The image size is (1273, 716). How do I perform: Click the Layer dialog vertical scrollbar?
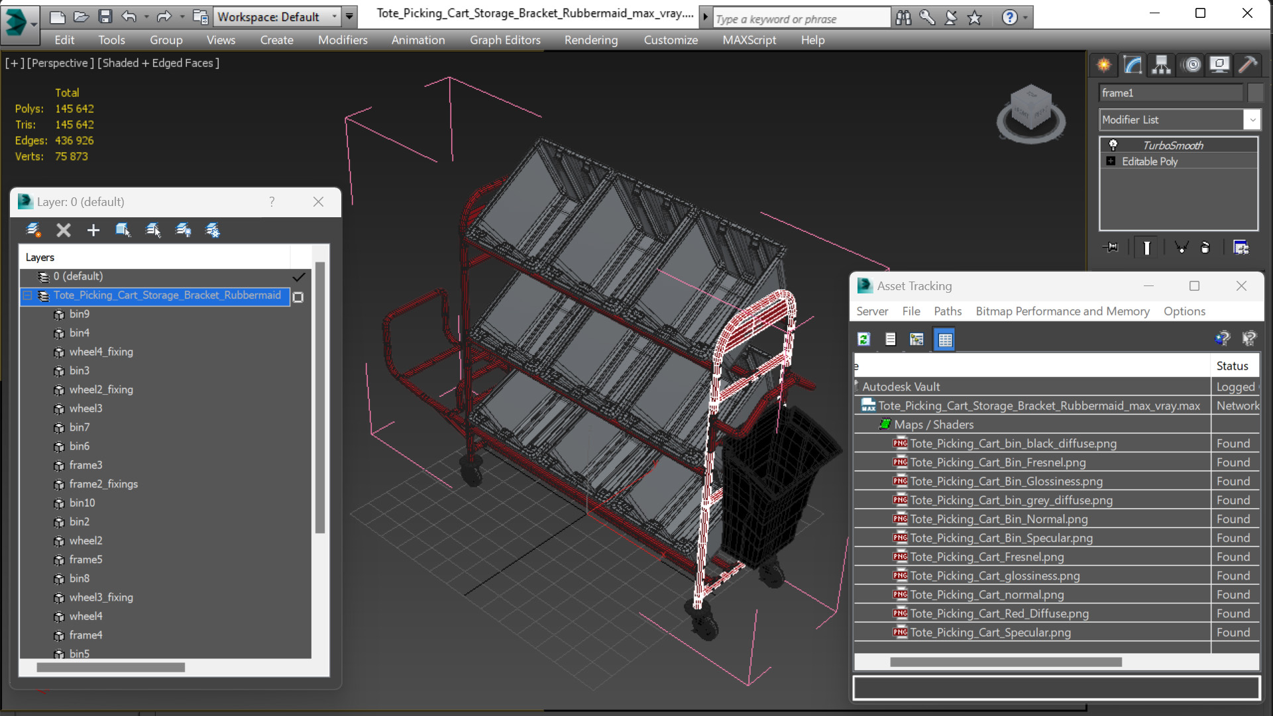320,397
